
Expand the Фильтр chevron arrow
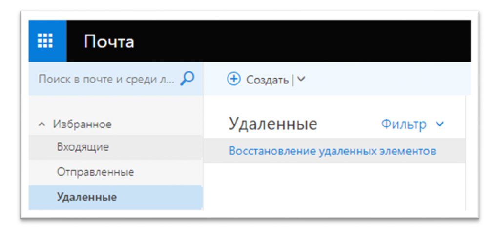439,124
